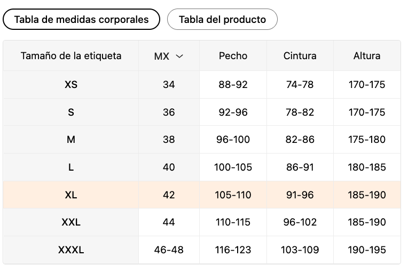The image size is (408, 273).
Task: Switch to Tabla de medidas corporales tab
Action: click(x=81, y=20)
